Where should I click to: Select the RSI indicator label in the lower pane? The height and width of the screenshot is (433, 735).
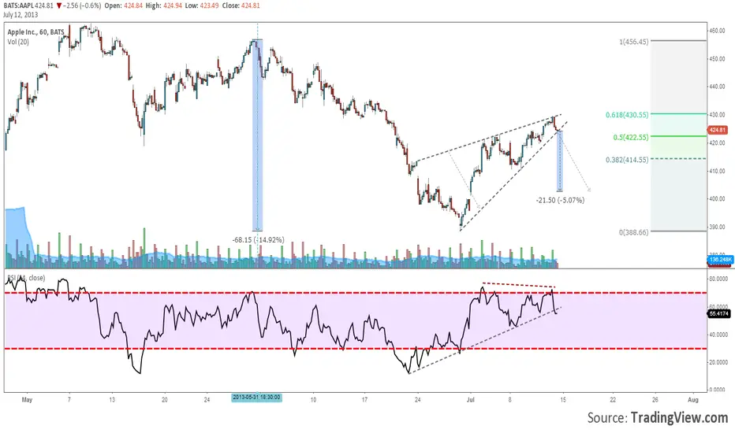click(x=26, y=278)
